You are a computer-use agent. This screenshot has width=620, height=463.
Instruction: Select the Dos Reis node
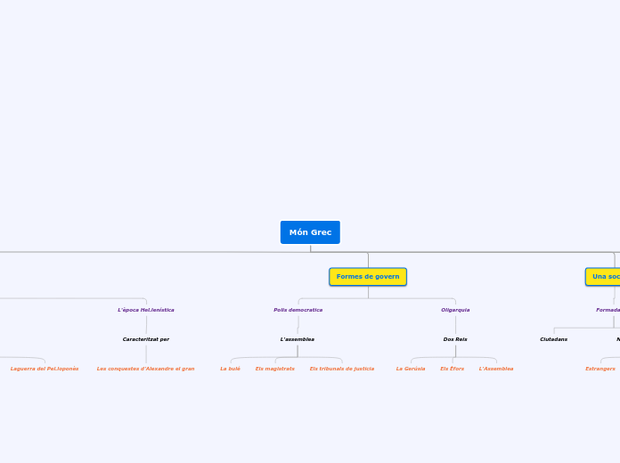point(455,339)
